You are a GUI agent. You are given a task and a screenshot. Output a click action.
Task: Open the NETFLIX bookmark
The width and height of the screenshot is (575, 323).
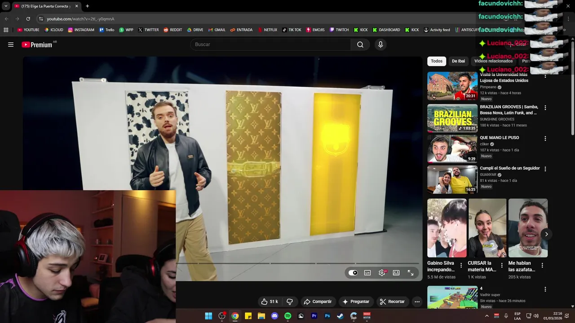tap(267, 30)
